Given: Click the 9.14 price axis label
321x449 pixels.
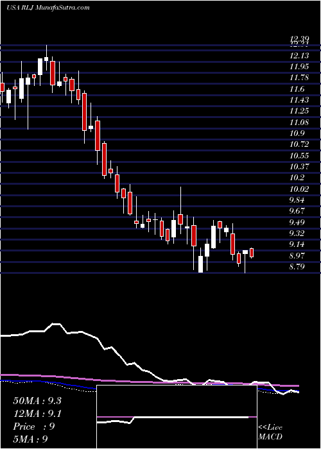Looking at the screenshot, I should [x=297, y=244].
